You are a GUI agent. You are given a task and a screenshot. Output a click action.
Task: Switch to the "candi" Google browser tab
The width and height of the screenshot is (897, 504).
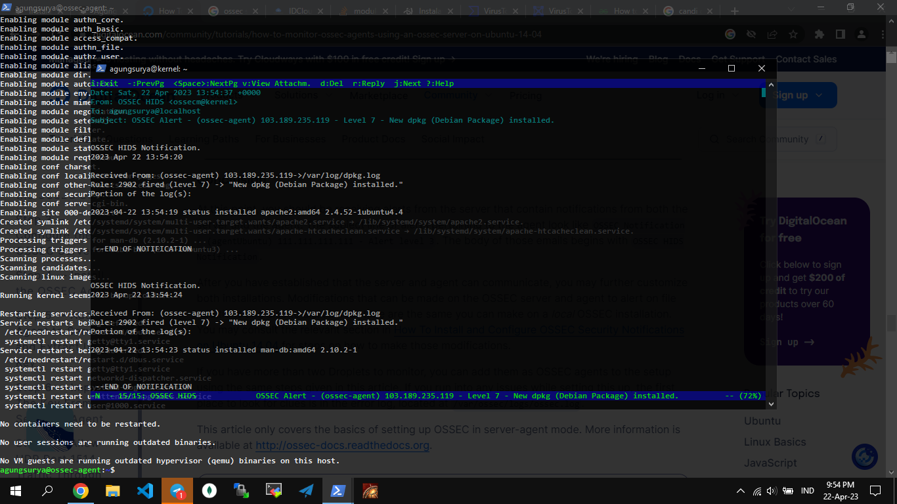click(x=686, y=11)
